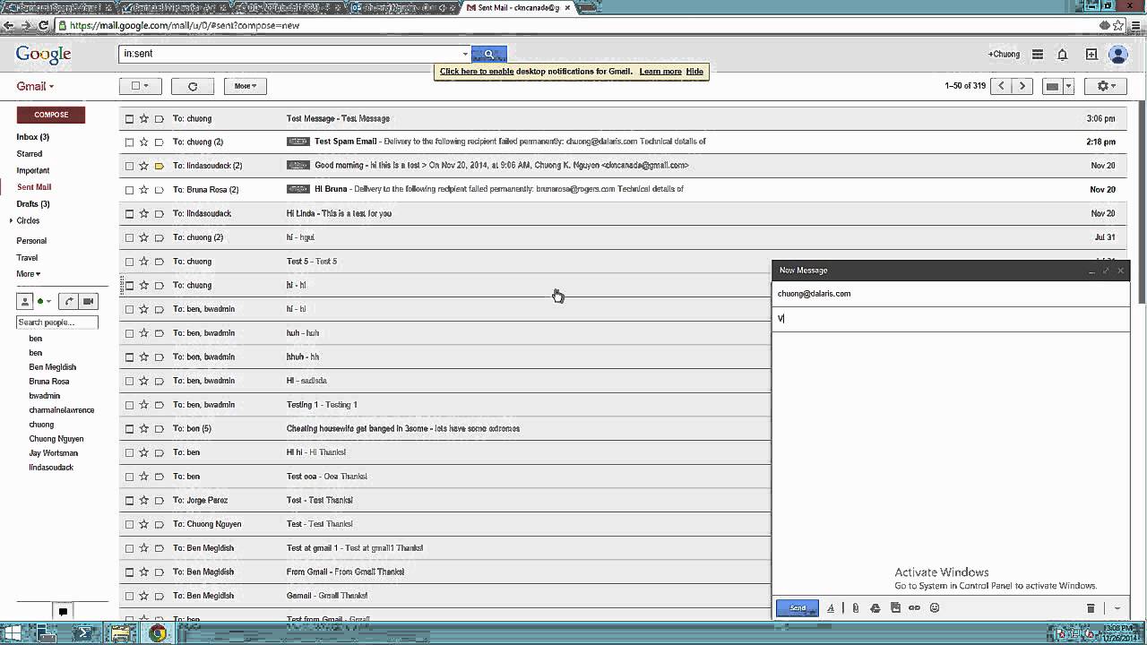The height and width of the screenshot is (645, 1147).
Task: Open Settings gear dropdown
Action: tap(1107, 86)
